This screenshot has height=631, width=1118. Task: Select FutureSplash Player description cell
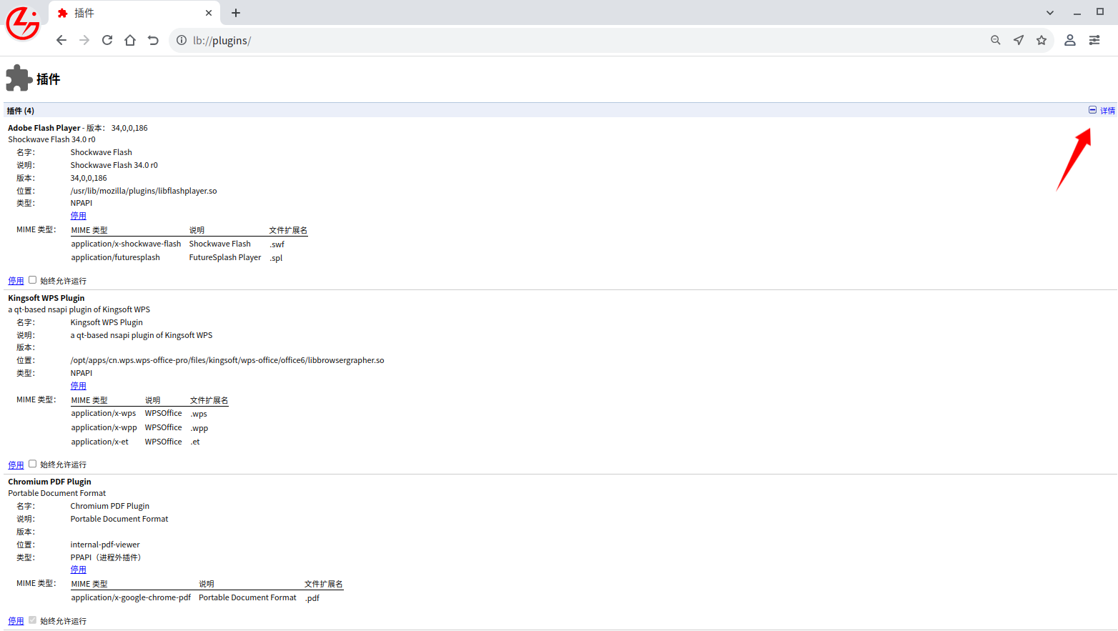pos(225,257)
